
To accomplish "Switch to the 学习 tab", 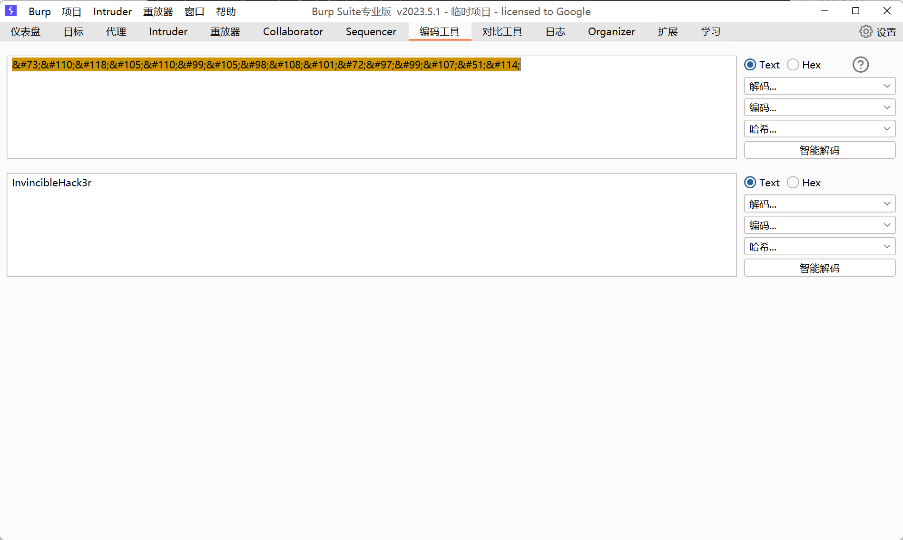I will (711, 31).
